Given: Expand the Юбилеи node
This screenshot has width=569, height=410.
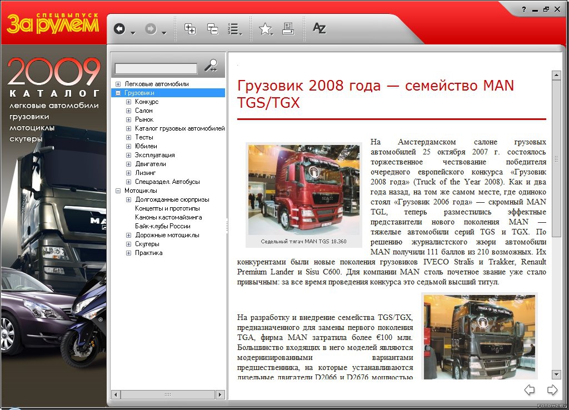Looking at the screenshot, I should tap(128, 146).
